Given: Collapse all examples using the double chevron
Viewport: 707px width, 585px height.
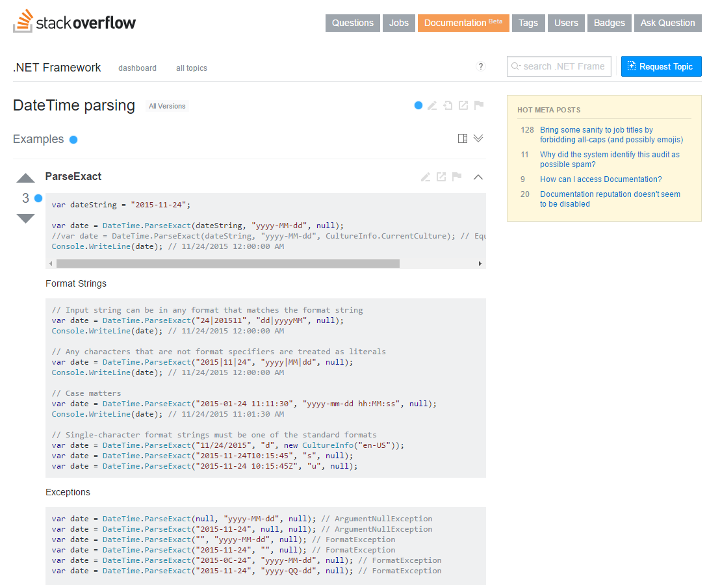Looking at the screenshot, I should tap(478, 138).
